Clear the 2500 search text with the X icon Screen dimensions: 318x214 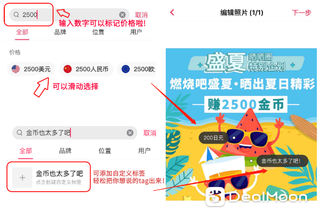pyautogui.click(x=122, y=15)
